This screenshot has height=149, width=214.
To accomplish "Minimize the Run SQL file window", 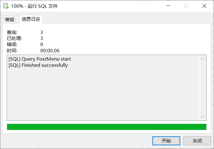I will coord(168,6).
